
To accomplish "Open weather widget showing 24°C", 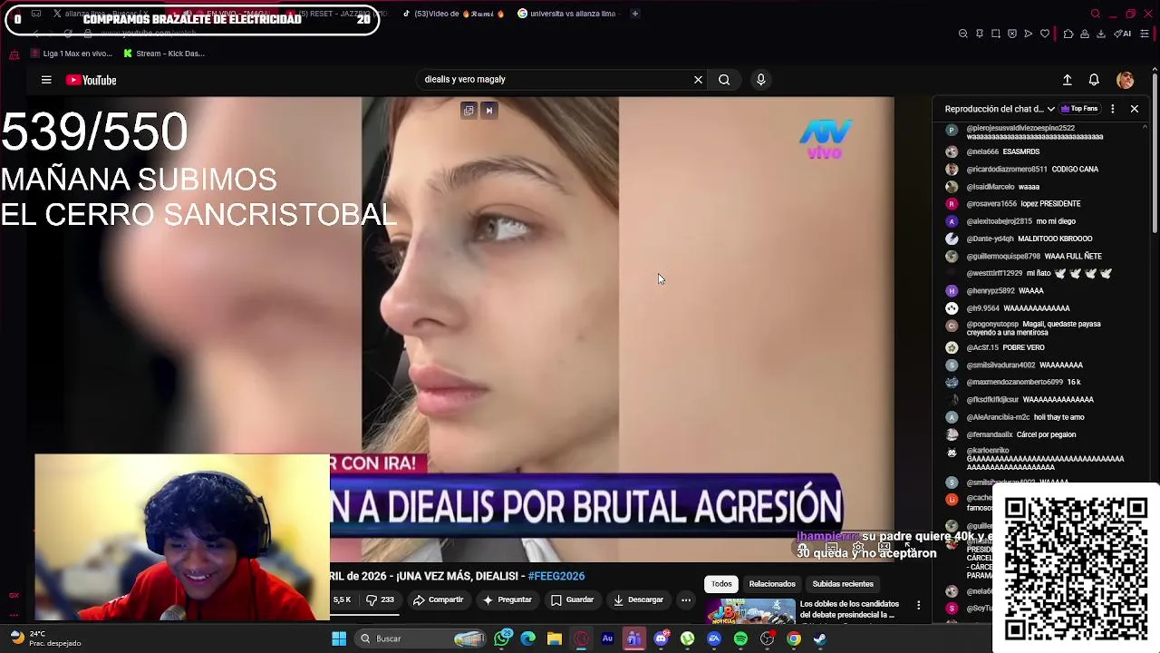I will (x=45, y=638).
